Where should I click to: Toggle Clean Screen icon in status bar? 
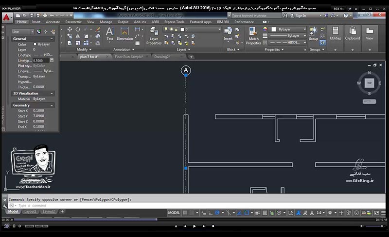click(376, 213)
